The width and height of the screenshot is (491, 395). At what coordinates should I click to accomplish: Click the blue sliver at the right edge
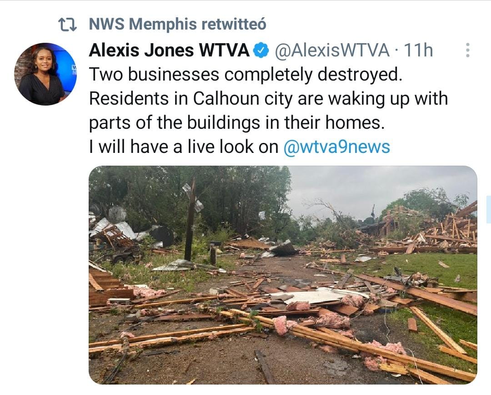coord(489,209)
